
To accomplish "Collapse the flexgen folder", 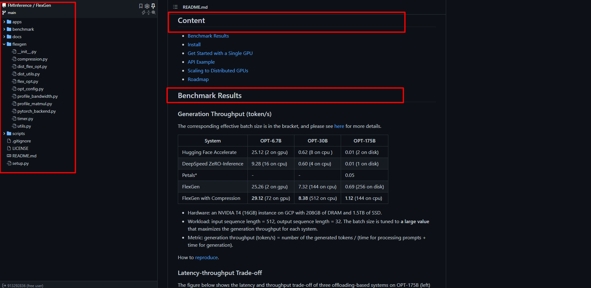I will 19,44.
